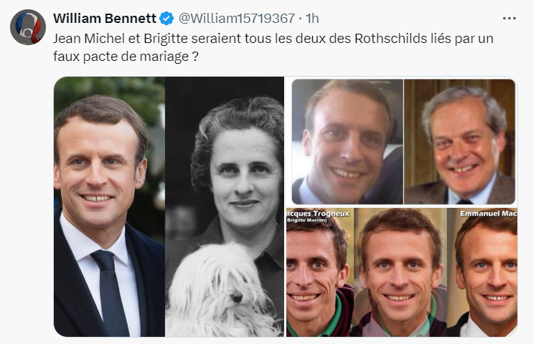Open top-right photo of gray-haired man
This screenshot has height=344, width=541.
coord(460,141)
